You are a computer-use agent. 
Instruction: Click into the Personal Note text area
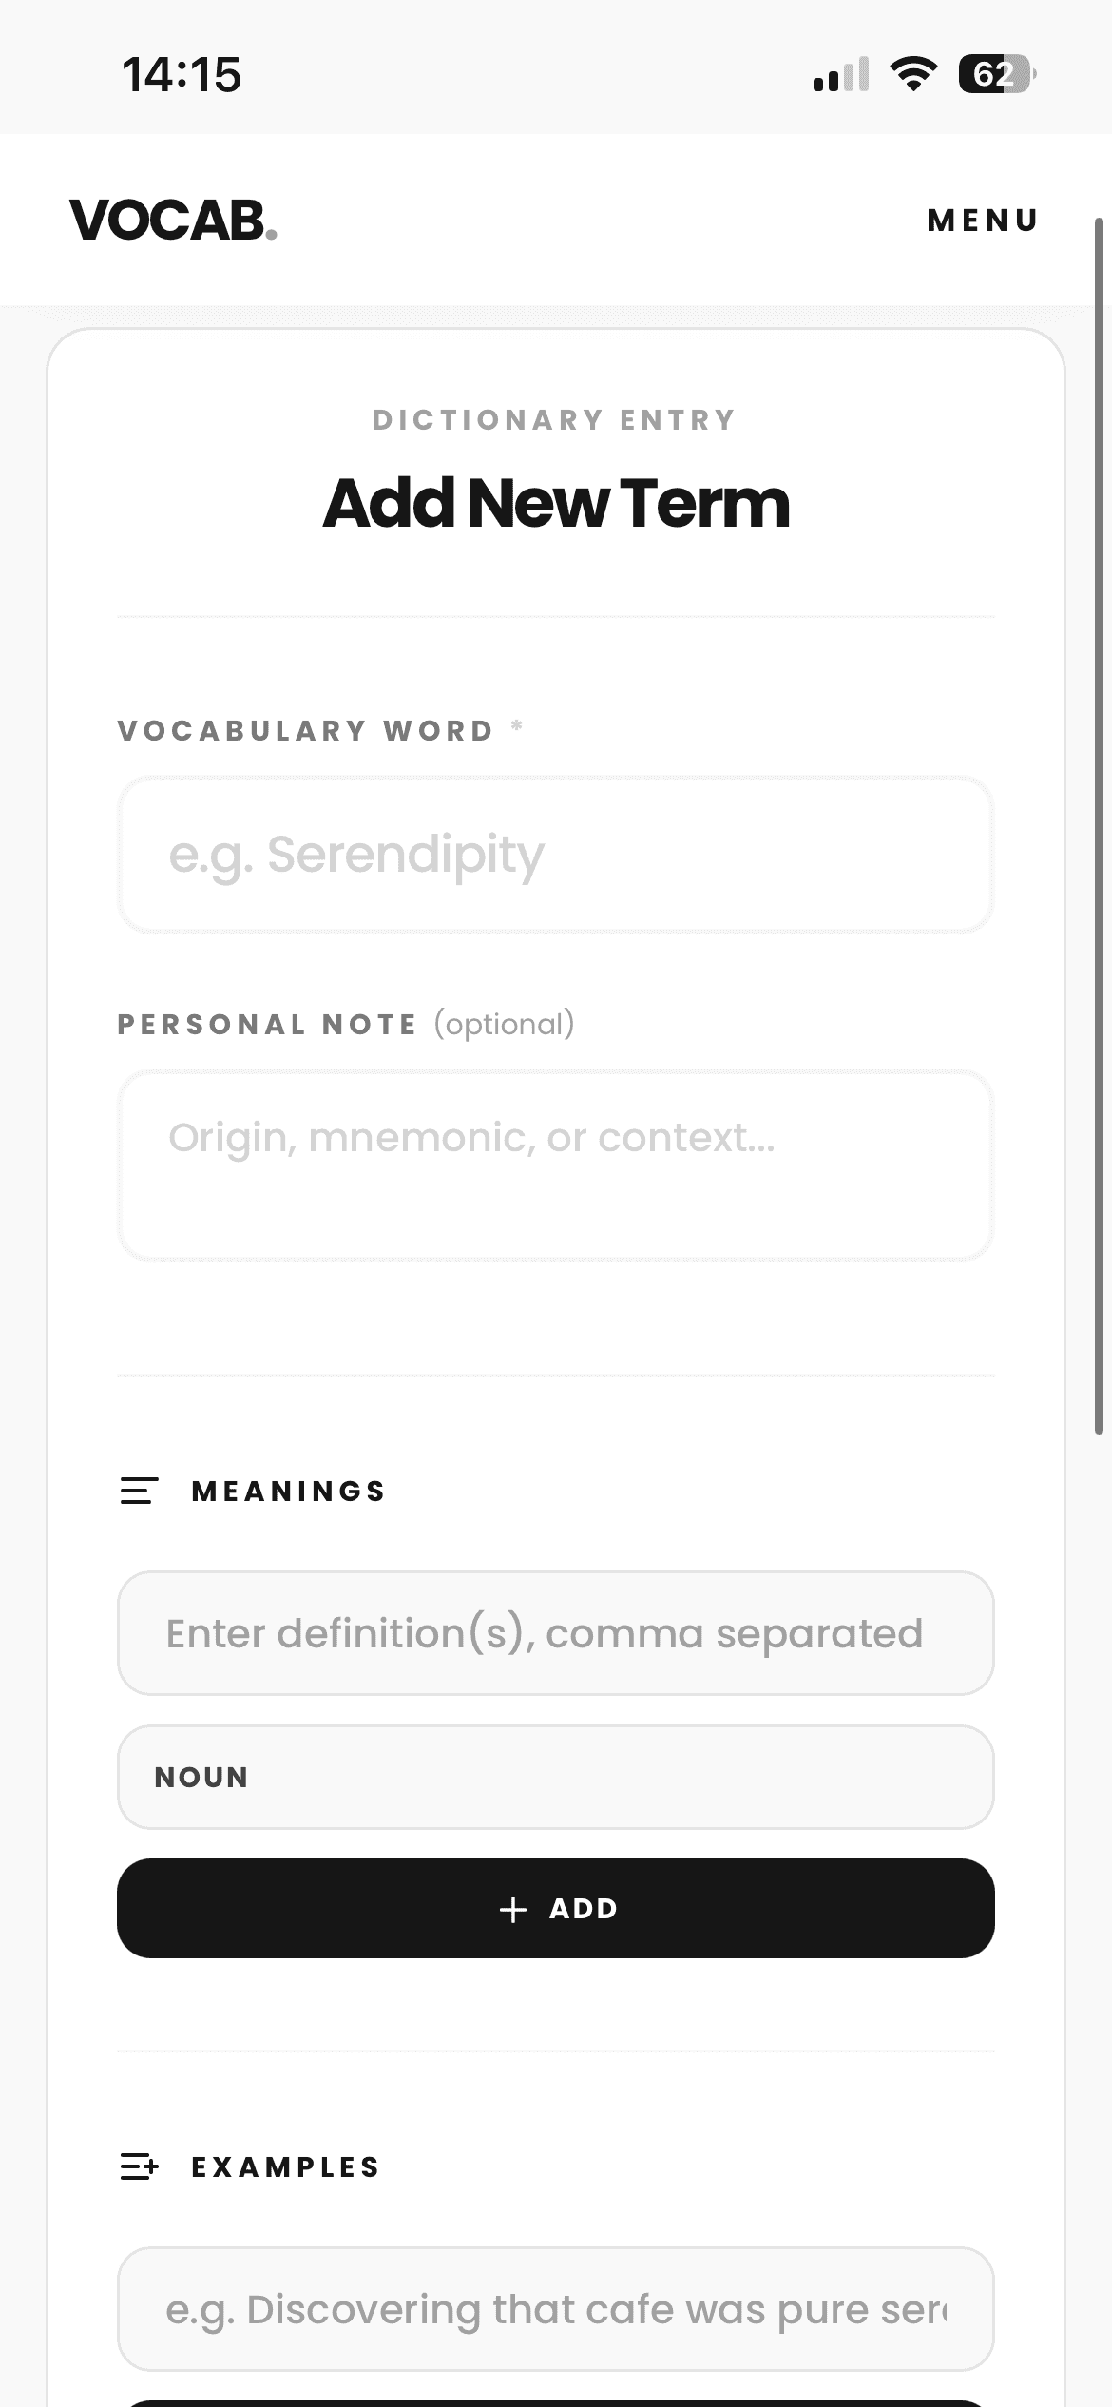pyautogui.click(x=555, y=1165)
